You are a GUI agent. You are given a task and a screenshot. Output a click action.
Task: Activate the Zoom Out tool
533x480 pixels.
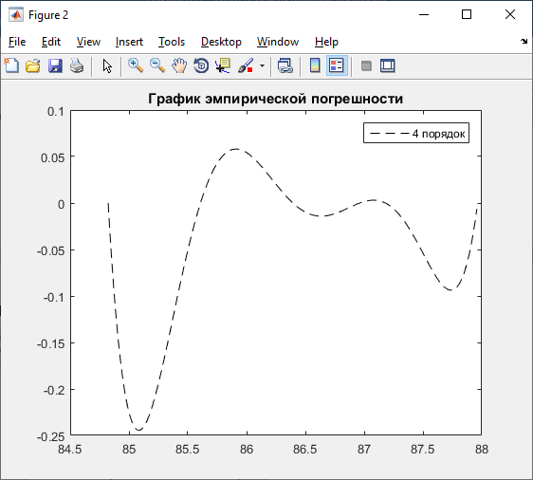point(157,65)
